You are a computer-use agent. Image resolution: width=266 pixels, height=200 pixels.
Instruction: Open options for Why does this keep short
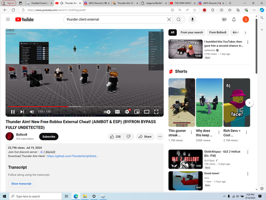point(219,132)
